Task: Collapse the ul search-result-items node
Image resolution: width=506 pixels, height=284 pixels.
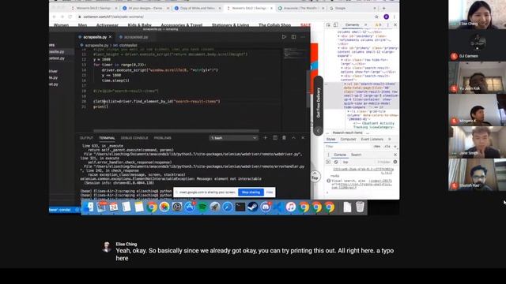Action: (345, 84)
